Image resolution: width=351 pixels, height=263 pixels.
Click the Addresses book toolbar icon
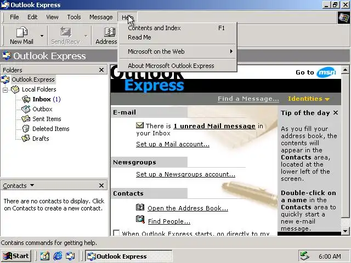coord(110,32)
